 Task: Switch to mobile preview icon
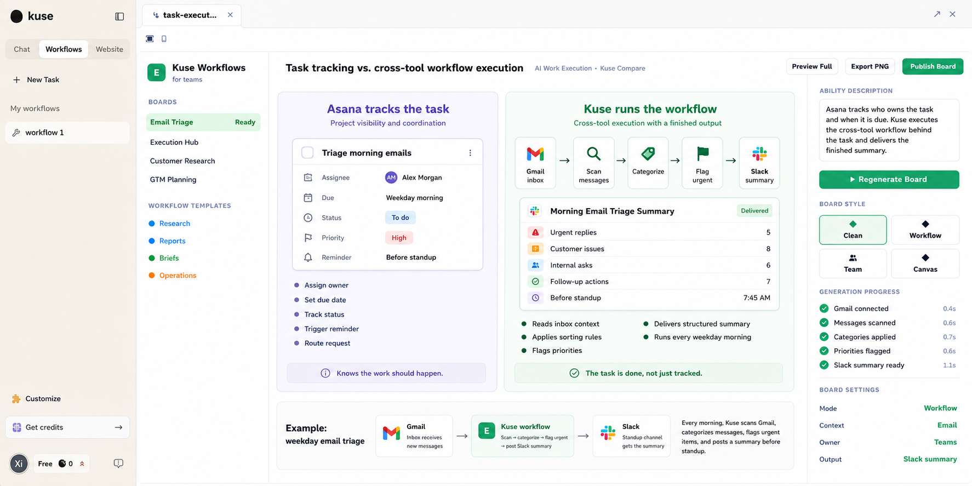(x=164, y=38)
